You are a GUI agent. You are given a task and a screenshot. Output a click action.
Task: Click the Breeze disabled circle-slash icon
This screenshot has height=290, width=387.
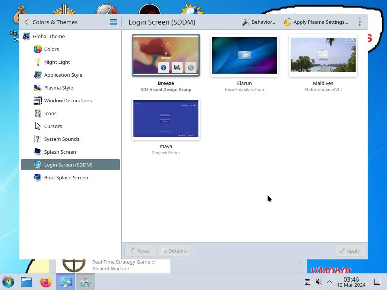(x=190, y=68)
